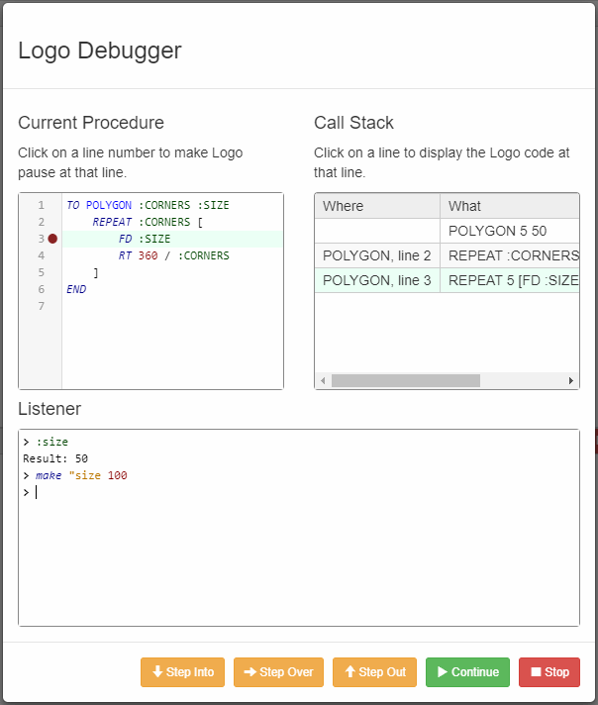This screenshot has height=705, width=598.
Task: Add a breakpoint at line number 4
Action: click(41, 255)
